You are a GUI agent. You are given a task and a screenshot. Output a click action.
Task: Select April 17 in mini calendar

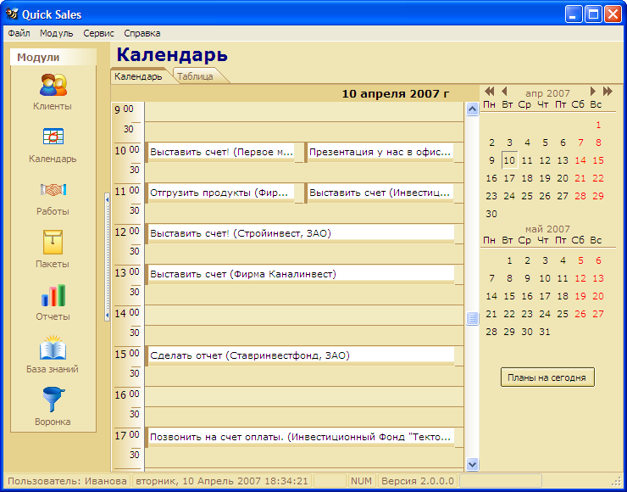click(x=509, y=178)
